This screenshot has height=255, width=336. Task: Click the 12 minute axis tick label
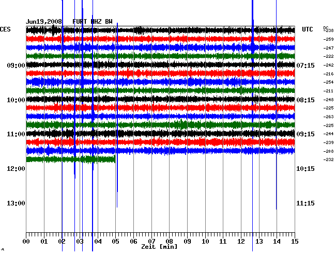(241, 242)
